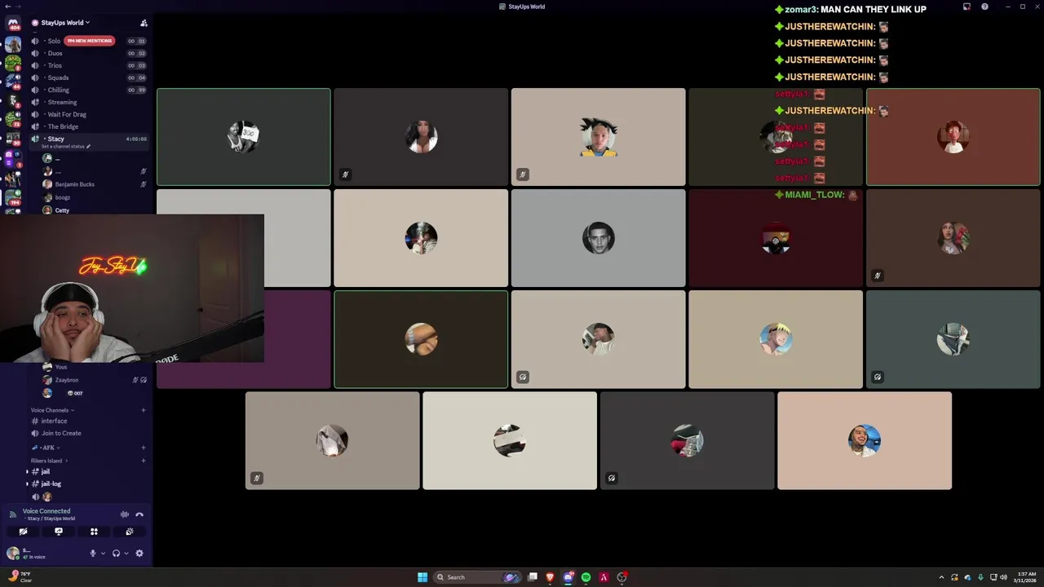Screen dimensions: 1044x587
Task: Add channel to Rikers Island category
Action: point(144,461)
